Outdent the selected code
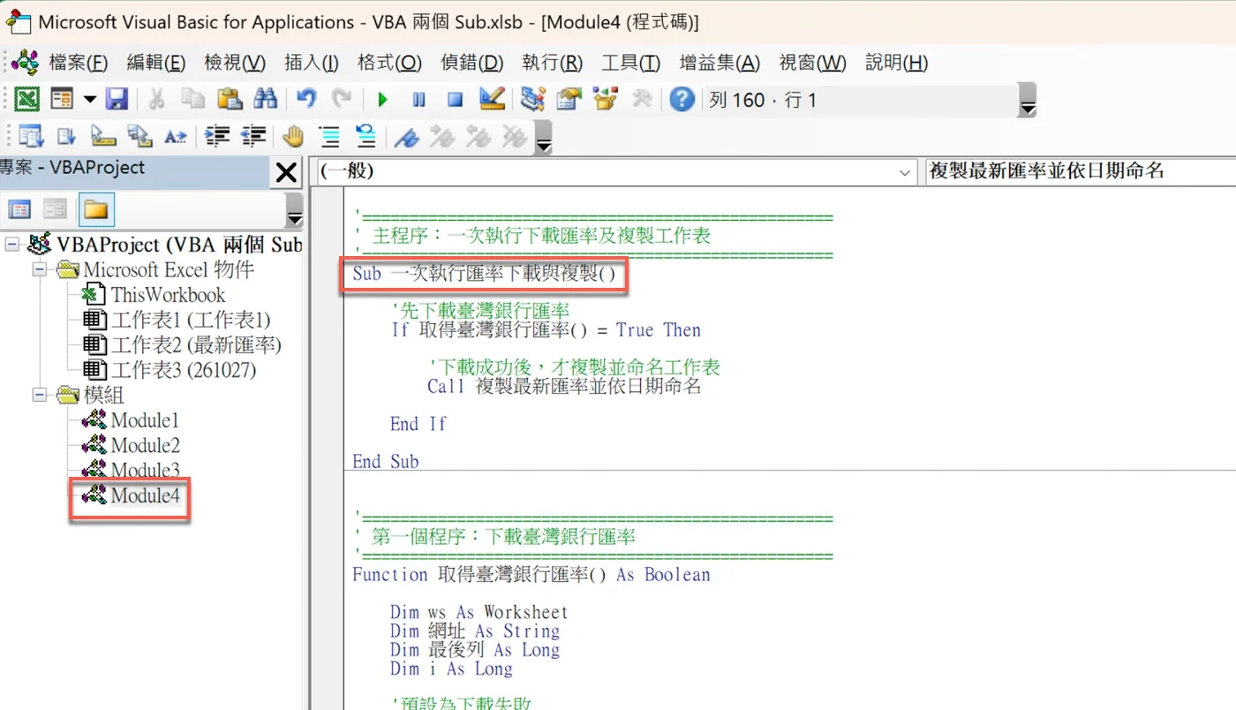The height and width of the screenshot is (710, 1236). coord(254,136)
